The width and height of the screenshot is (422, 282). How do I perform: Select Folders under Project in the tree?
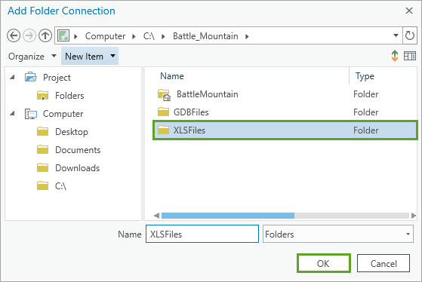tap(69, 96)
